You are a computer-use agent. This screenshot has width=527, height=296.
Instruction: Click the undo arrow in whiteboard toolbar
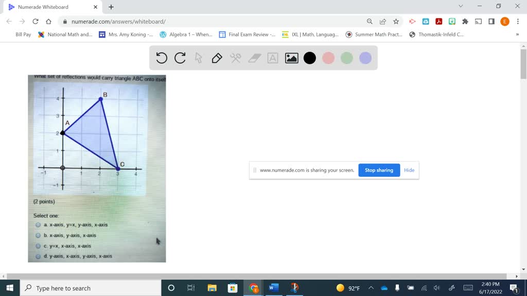(162, 58)
